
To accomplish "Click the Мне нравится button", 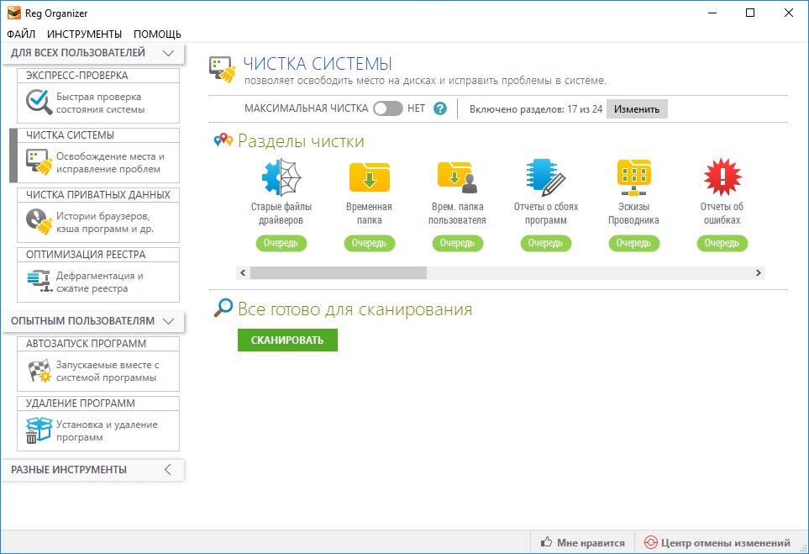I will (x=582, y=542).
